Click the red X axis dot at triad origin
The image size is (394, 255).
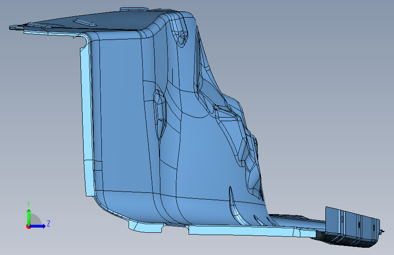point(28,226)
